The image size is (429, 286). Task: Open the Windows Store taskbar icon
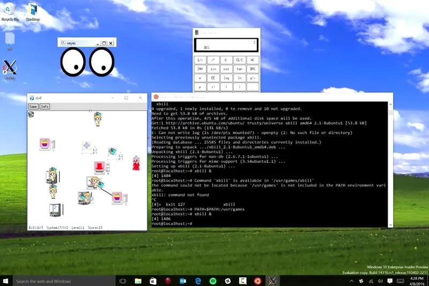[153, 281]
